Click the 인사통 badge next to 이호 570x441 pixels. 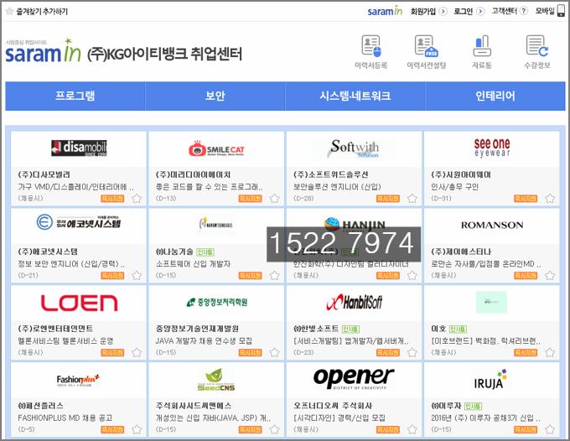coord(458,329)
